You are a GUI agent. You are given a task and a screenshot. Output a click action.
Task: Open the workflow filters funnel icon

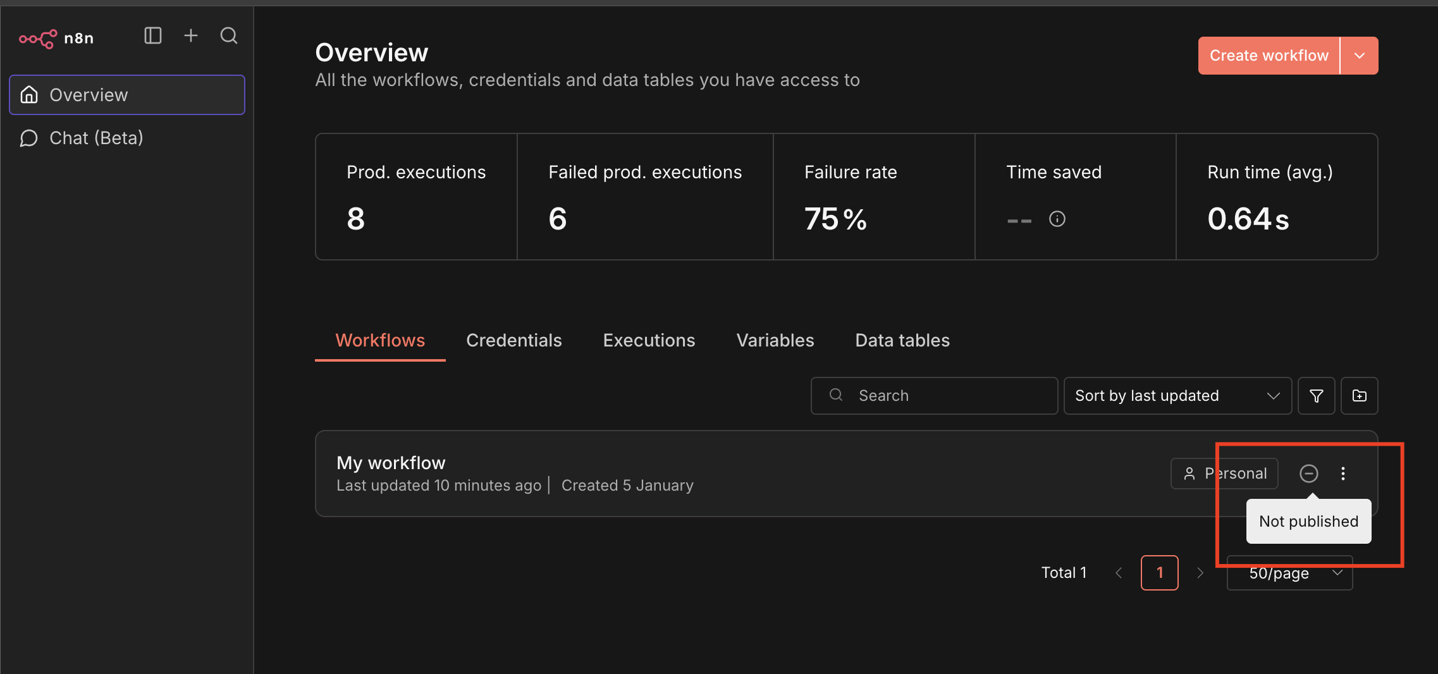[x=1316, y=396]
